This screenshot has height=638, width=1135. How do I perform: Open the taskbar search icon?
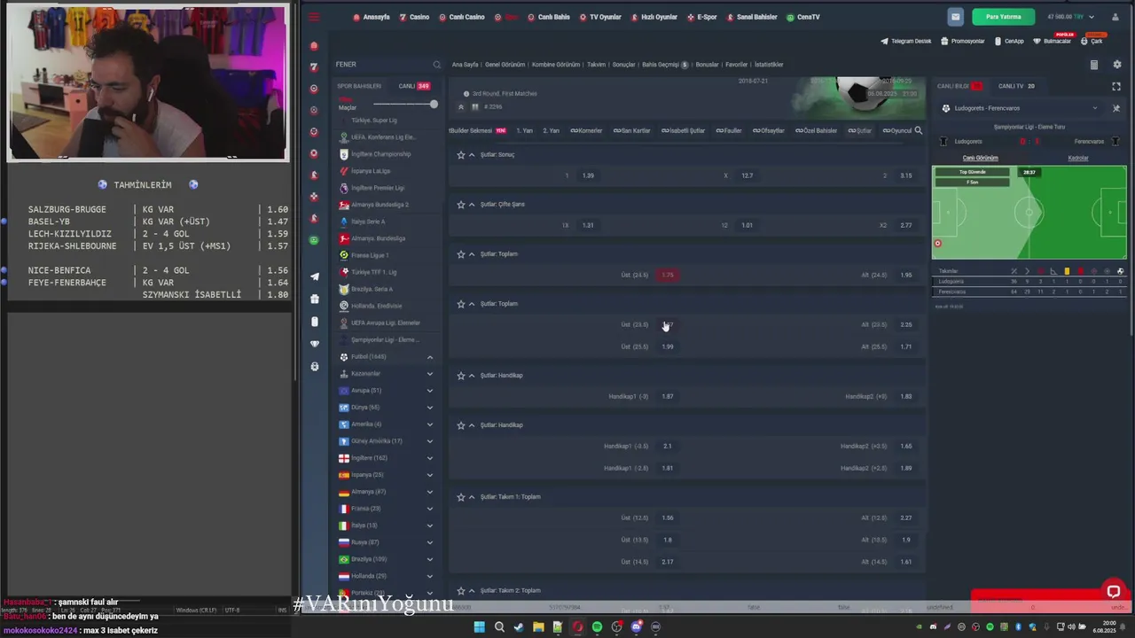[499, 627]
